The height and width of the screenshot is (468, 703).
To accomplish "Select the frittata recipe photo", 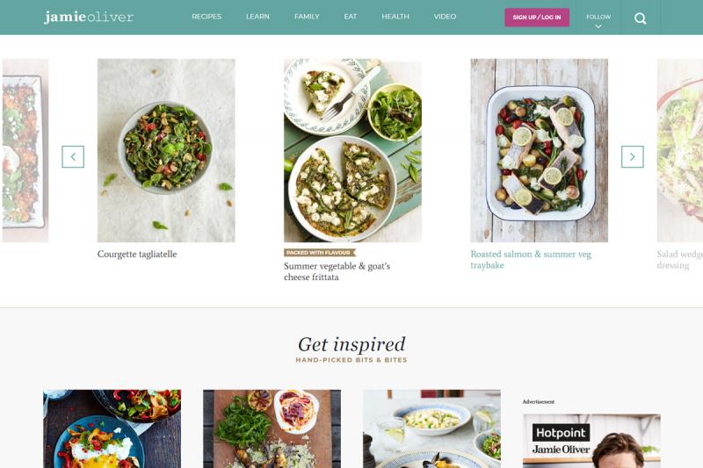I will tap(353, 150).
